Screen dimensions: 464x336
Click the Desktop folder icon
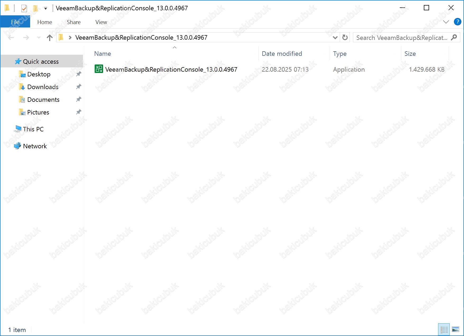[x=22, y=74]
